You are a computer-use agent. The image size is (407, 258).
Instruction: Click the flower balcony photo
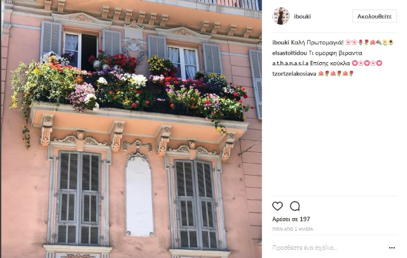(x=132, y=129)
